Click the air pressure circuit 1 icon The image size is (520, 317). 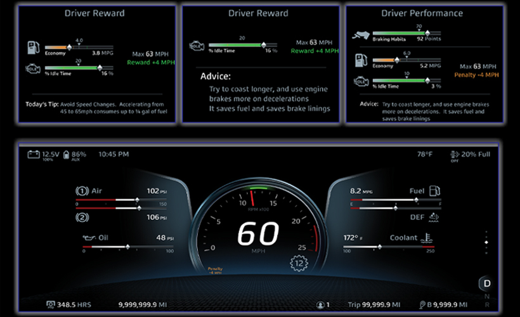point(82,191)
